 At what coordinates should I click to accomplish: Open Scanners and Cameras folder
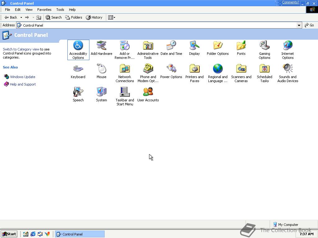(x=241, y=73)
